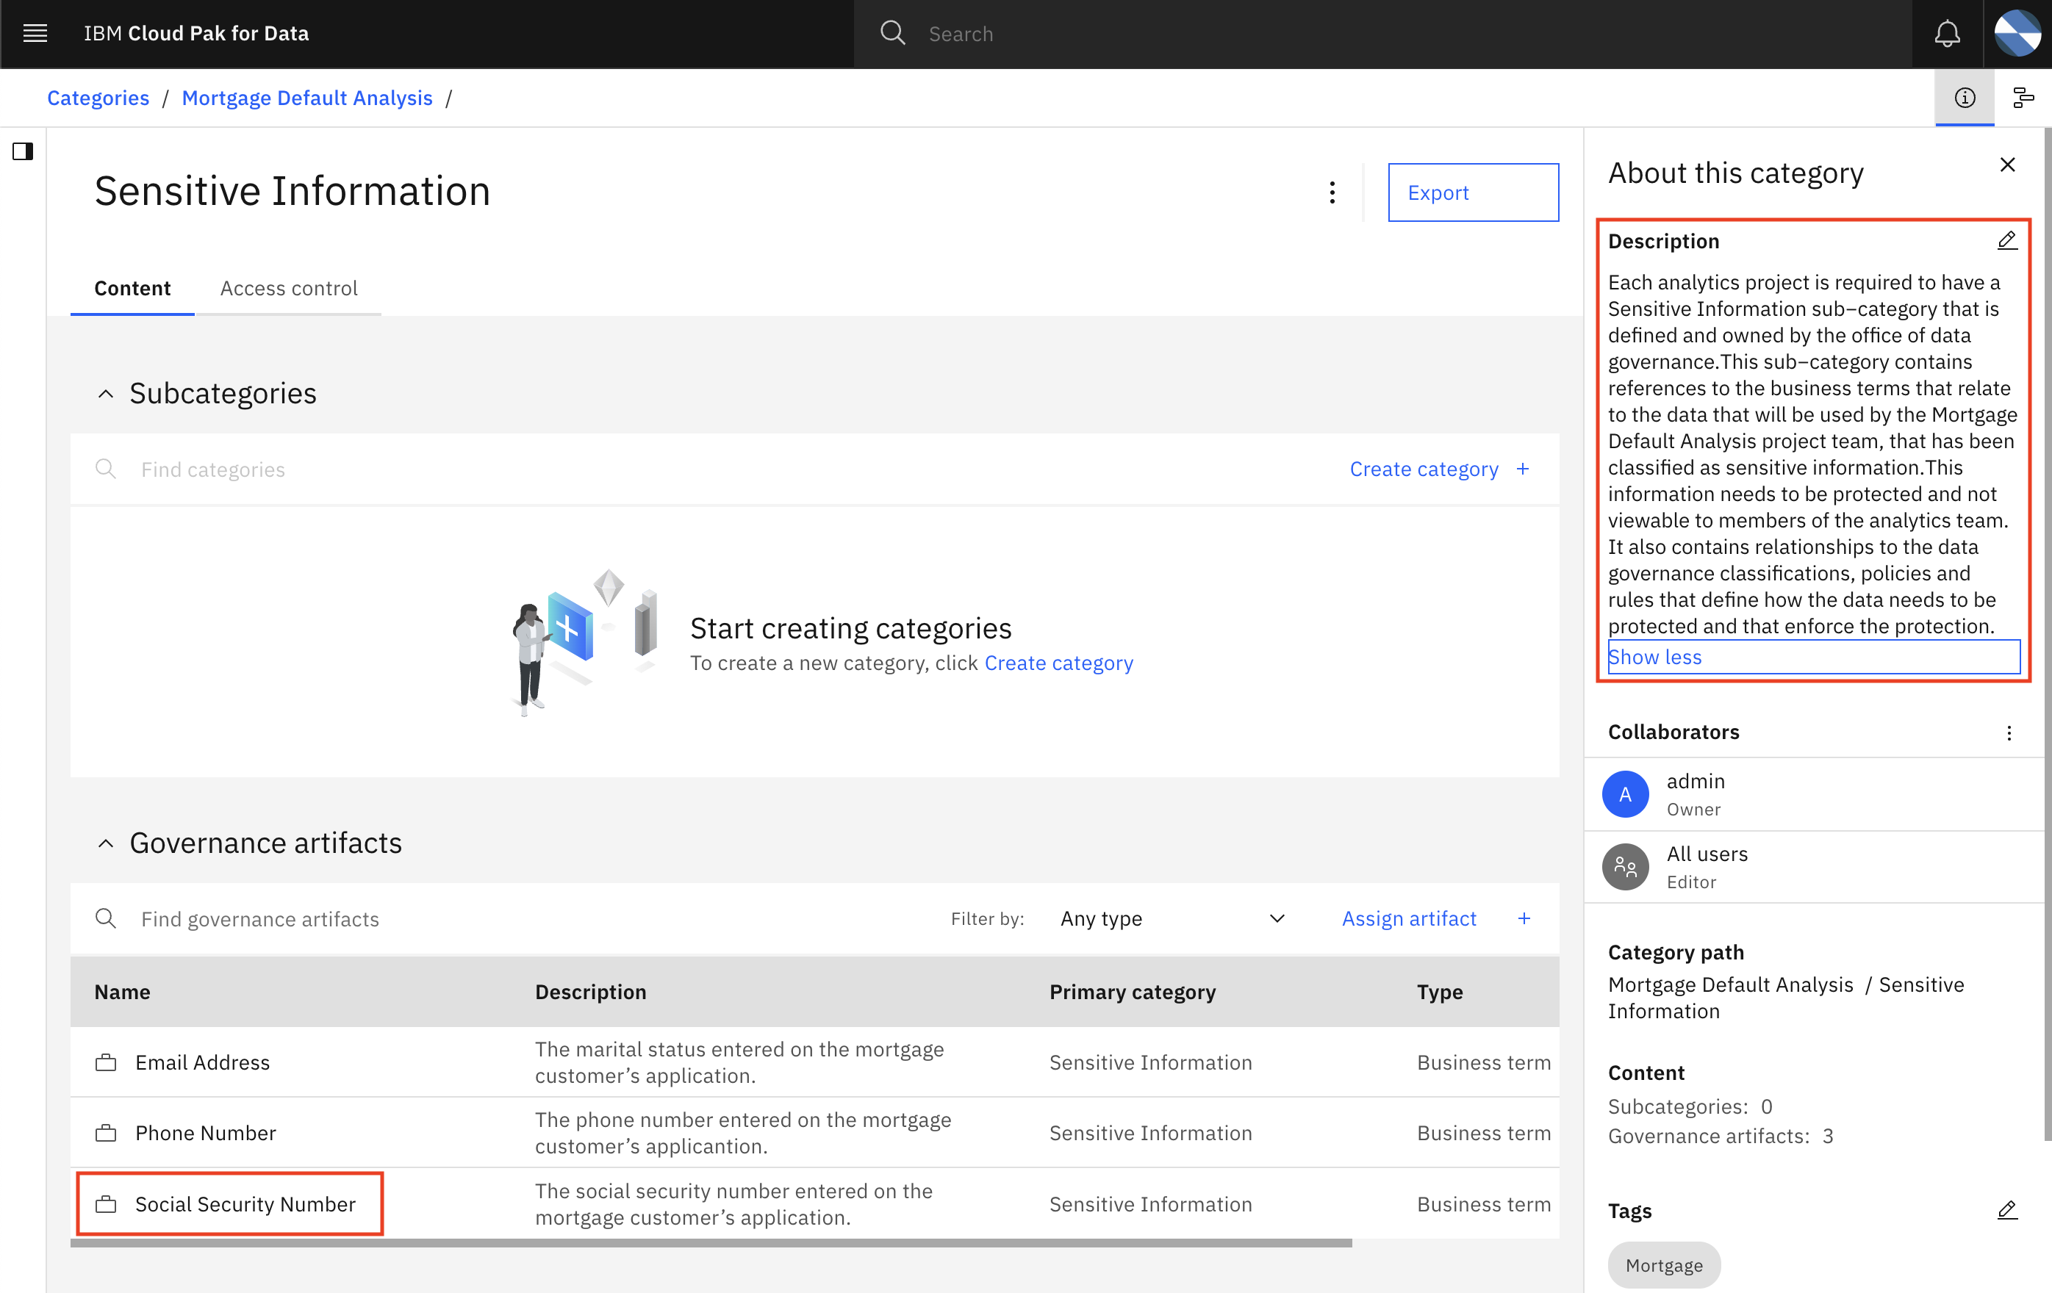Screen dimensions: 2052x1293
Task: Open the Phone Number artifact
Action: (x=205, y=1133)
